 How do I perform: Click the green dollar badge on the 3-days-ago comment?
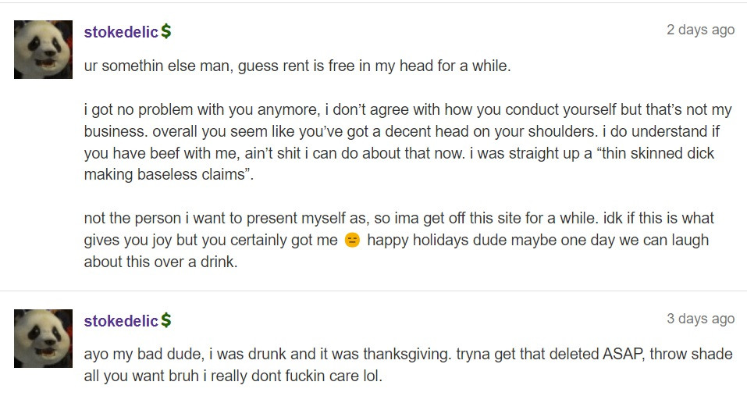click(x=166, y=321)
